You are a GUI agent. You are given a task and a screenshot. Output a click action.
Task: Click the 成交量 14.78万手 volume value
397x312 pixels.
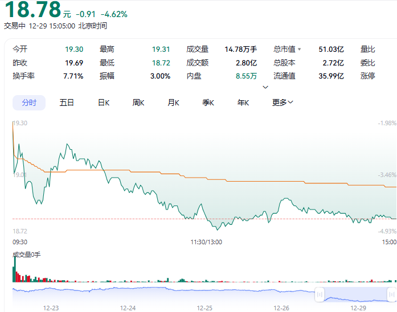tap(240, 50)
